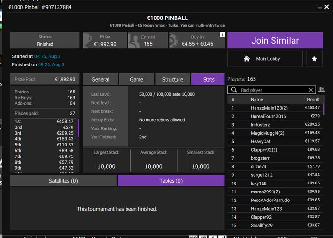Click the 5th place €119.57 payout row
Image resolution: width=333 pixels, height=238 pixels.
[x=44, y=145]
